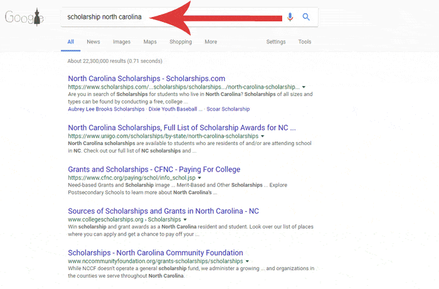Click the https://www.unigo.com/scholarships URL text
The width and height of the screenshot is (439, 289).
(163, 136)
